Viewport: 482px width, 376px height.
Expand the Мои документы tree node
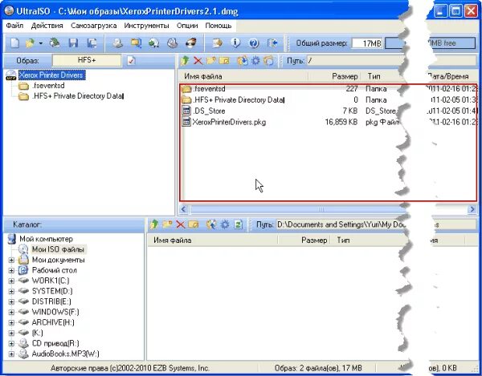11,260
